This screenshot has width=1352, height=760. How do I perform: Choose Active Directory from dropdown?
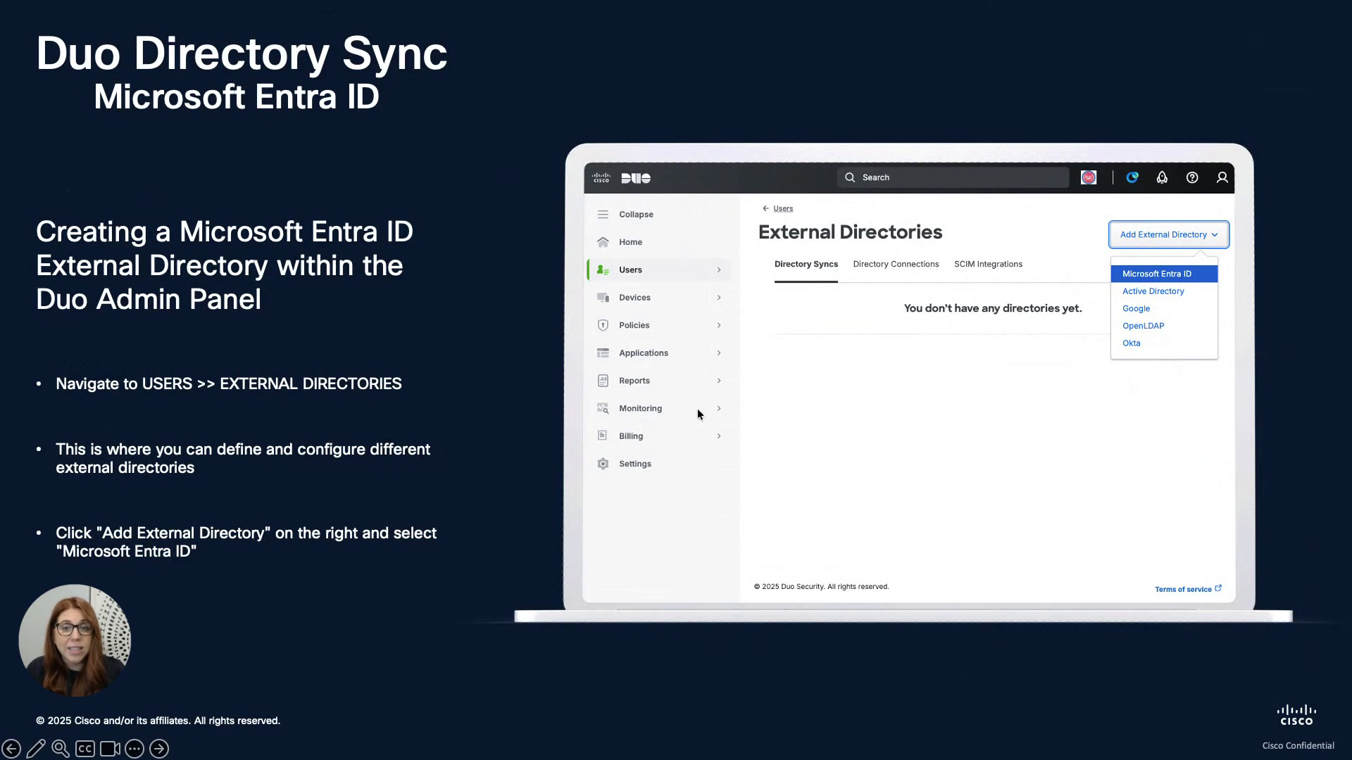(1153, 291)
